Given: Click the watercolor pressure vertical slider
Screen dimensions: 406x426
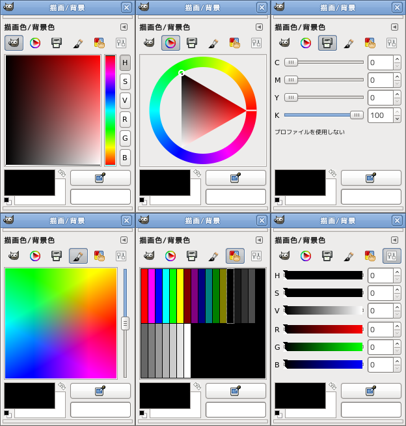Looking at the screenshot, I should [x=125, y=323].
